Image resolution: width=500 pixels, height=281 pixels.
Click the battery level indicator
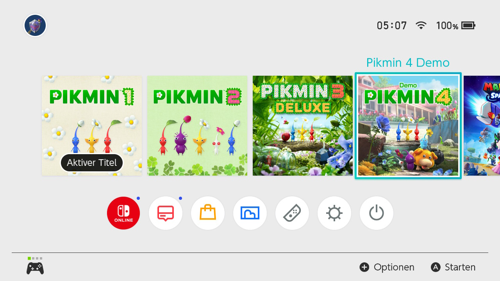click(x=455, y=26)
